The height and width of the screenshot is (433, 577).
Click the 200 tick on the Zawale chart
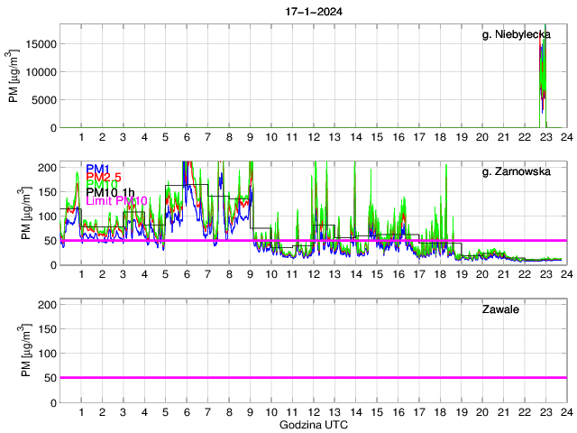tap(47, 305)
